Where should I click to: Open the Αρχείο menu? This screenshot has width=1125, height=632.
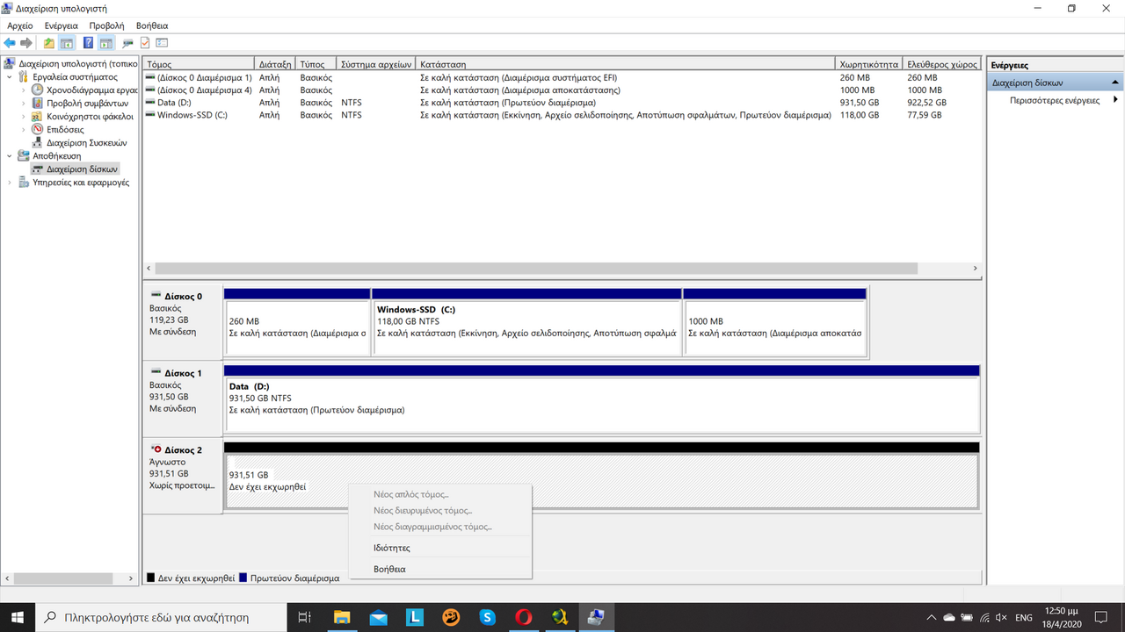[x=20, y=26]
